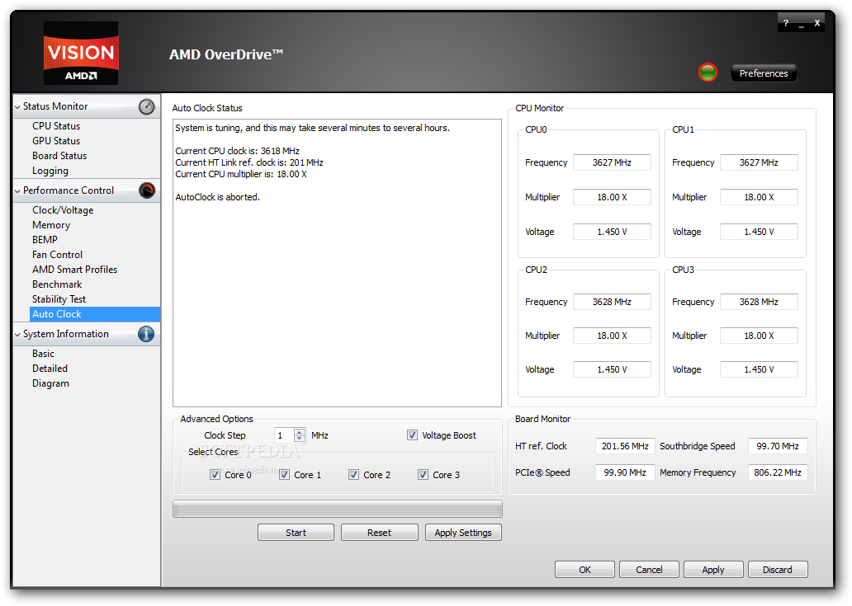The width and height of the screenshot is (852, 606).
Task: Go to Clock/Voltage settings
Action: (x=63, y=210)
